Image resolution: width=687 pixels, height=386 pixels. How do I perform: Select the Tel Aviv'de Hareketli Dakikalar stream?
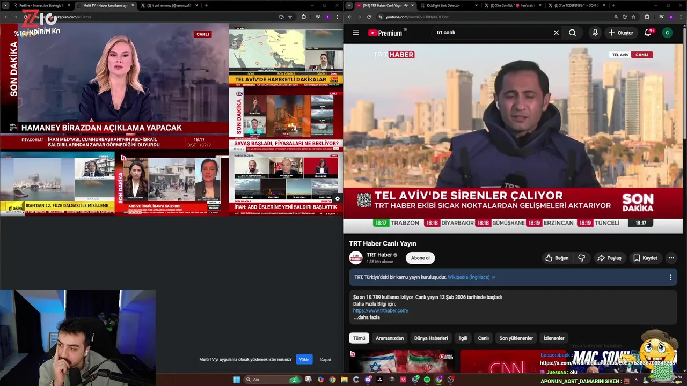point(286,55)
